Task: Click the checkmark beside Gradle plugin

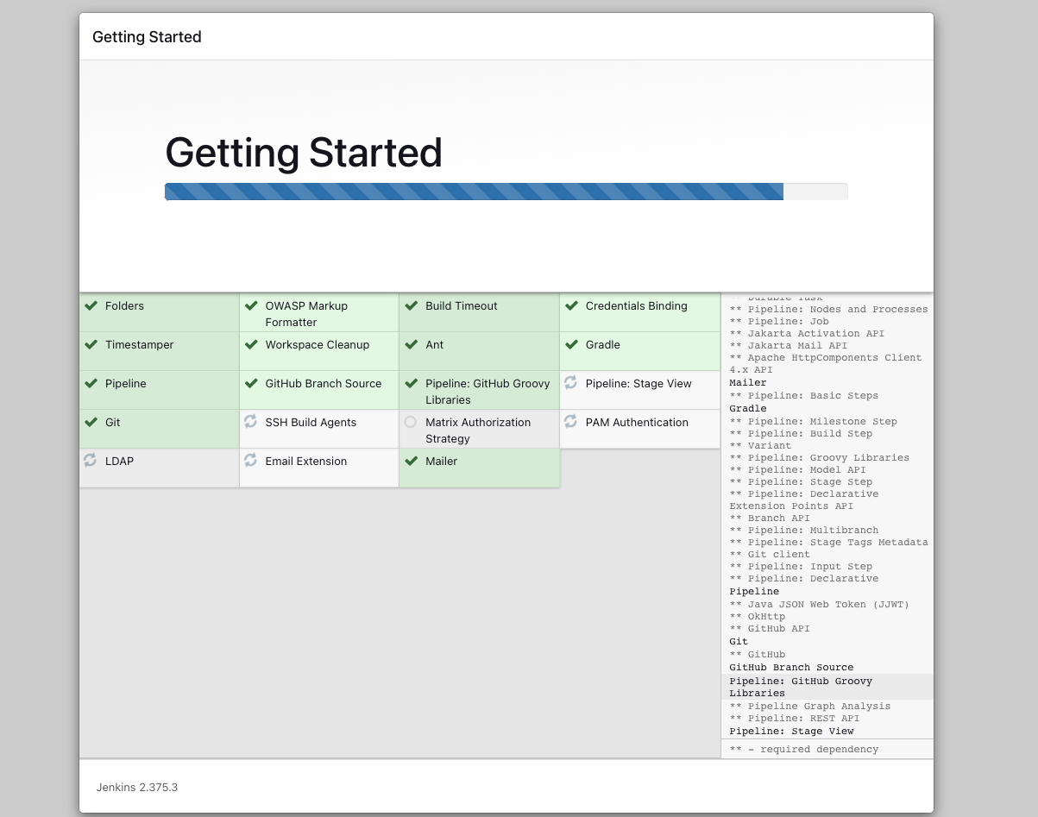Action: pos(571,344)
